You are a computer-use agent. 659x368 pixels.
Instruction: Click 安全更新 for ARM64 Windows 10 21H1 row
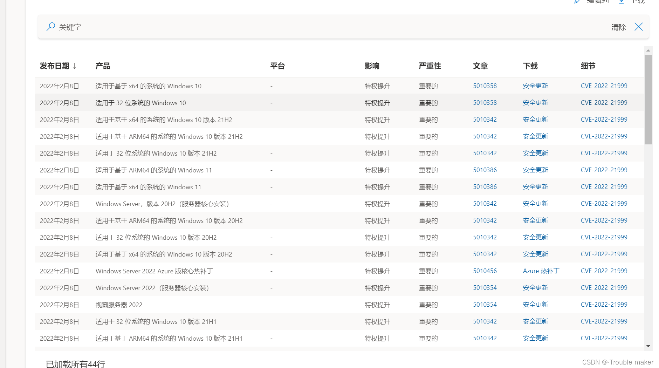click(535, 338)
